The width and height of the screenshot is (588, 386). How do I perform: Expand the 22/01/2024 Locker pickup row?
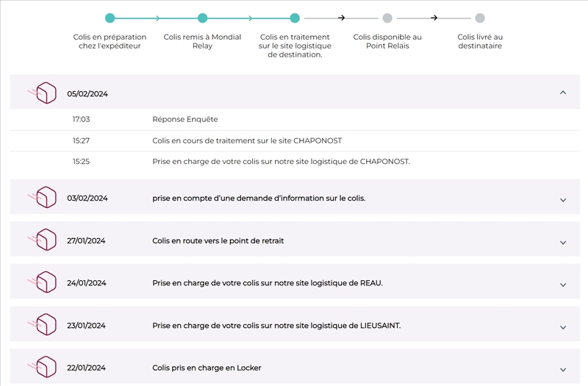coord(563,370)
